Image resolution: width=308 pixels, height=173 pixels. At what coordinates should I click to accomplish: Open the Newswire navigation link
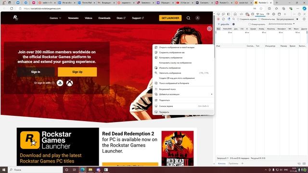point(73,18)
